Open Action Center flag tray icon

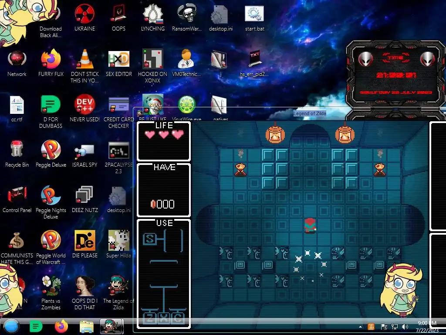[x=384, y=327]
